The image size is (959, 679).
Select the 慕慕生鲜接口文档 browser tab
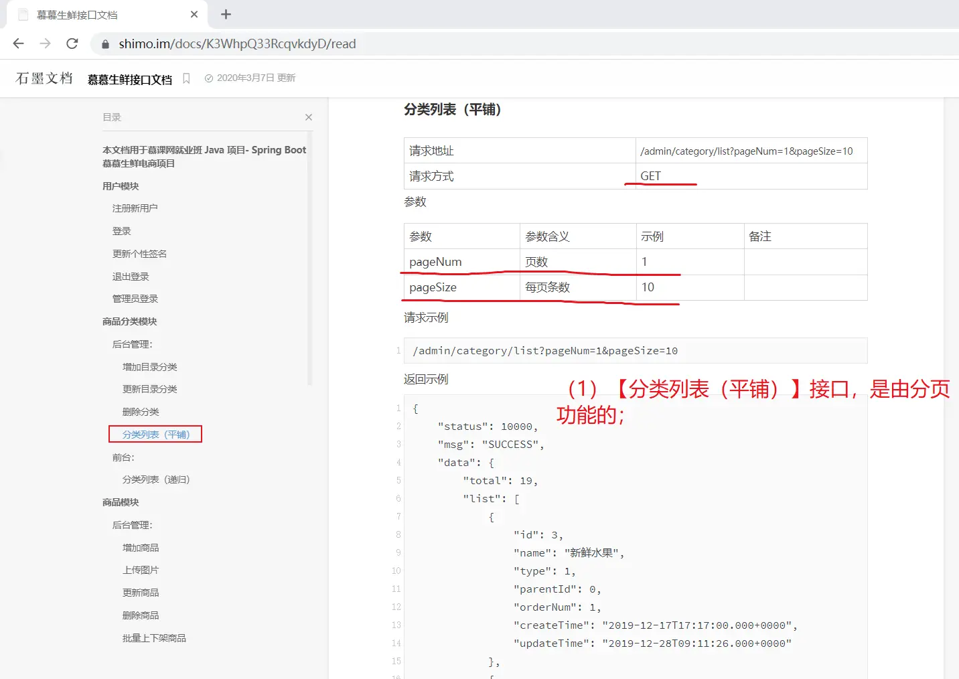(x=107, y=15)
